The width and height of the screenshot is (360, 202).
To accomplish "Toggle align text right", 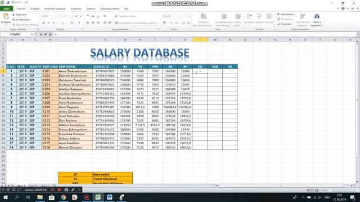I will pos(98,23).
